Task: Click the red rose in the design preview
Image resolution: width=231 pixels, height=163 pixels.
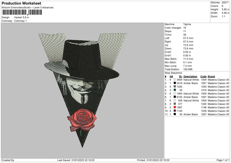Action: click(82, 120)
